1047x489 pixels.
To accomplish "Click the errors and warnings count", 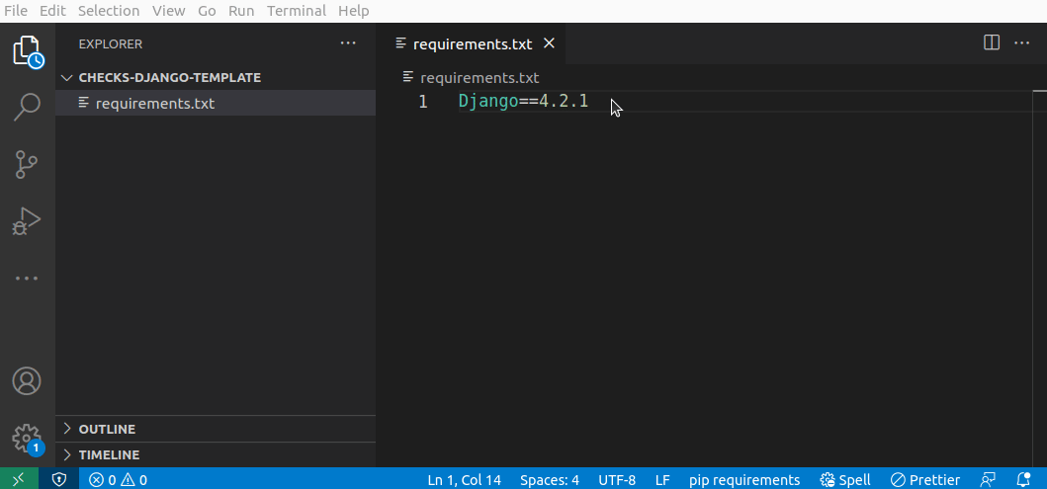I will point(118,479).
